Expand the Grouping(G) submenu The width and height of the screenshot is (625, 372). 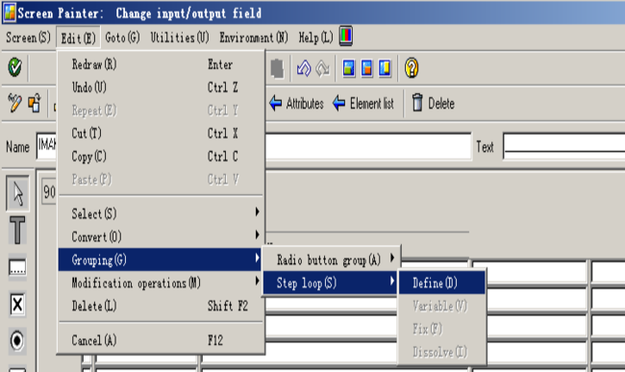point(161,260)
